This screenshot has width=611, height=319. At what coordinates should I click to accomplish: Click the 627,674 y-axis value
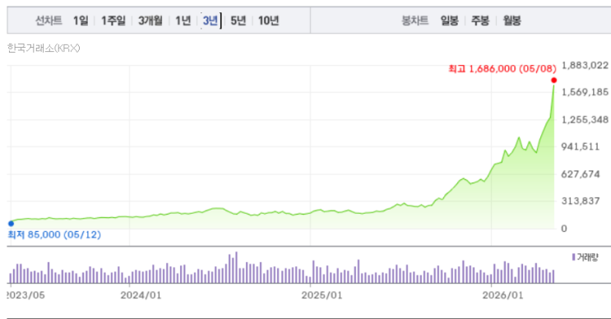pos(581,174)
